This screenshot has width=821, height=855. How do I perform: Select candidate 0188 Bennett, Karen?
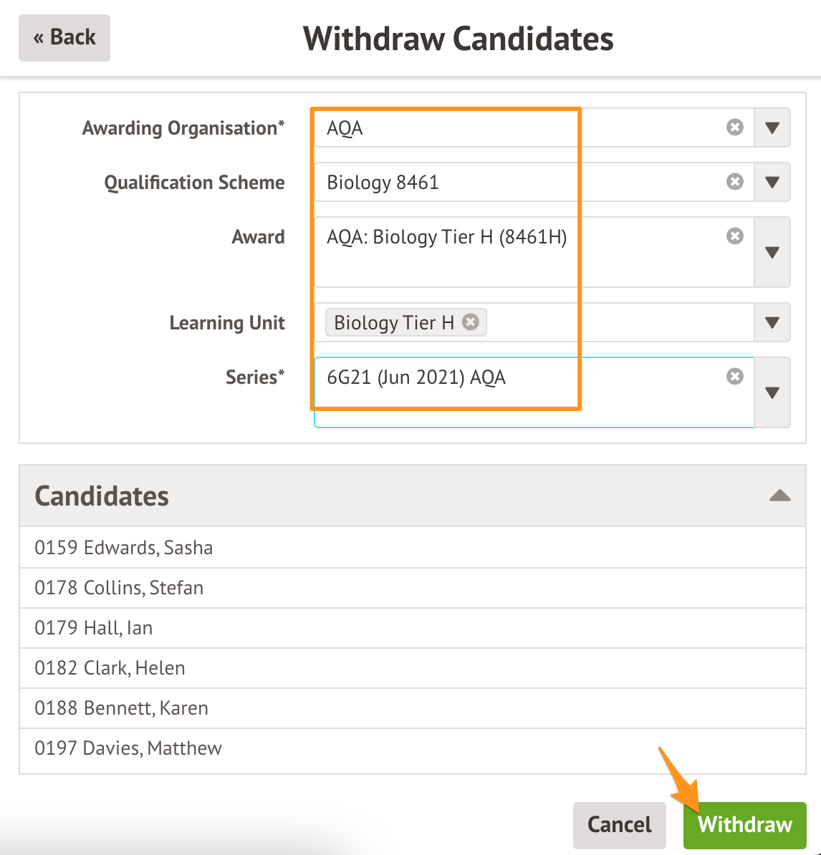click(x=122, y=708)
